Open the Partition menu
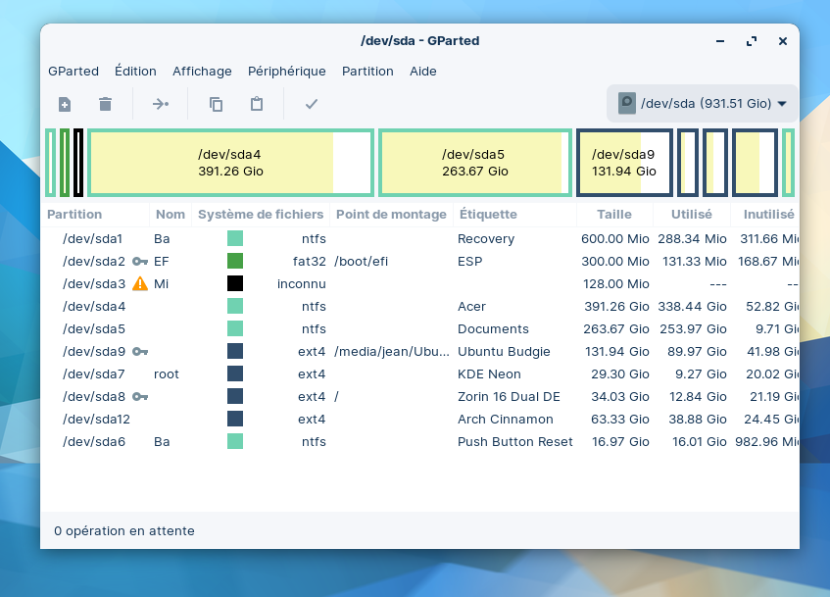This screenshot has height=597, width=830. [367, 71]
